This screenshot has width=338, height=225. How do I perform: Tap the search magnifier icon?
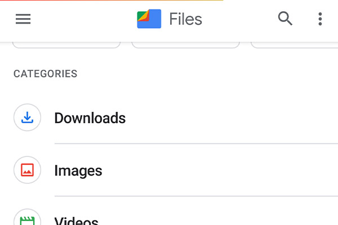(286, 19)
